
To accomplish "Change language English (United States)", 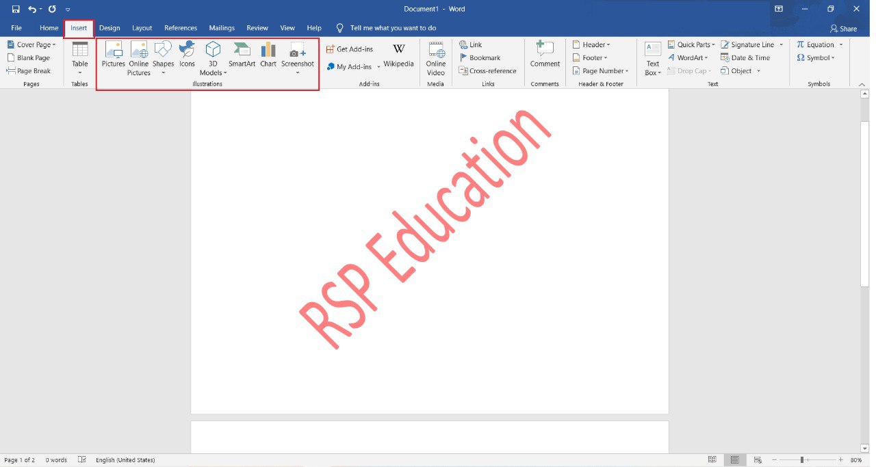I will click(x=125, y=460).
